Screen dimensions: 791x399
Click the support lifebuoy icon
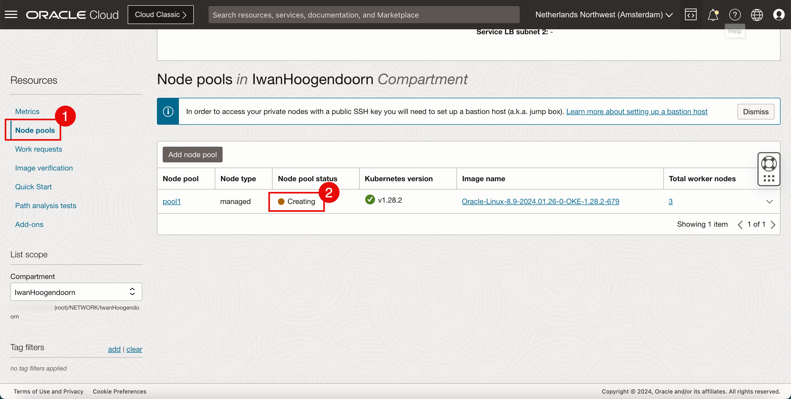point(769,164)
